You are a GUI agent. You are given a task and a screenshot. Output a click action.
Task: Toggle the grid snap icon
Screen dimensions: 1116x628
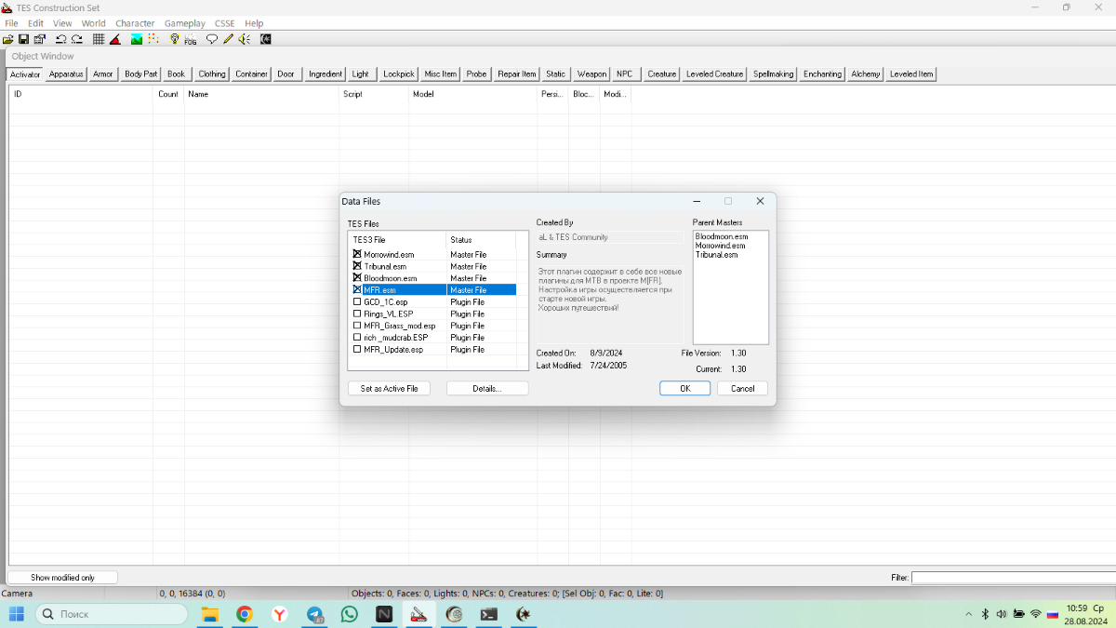click(x=99, y=39)
